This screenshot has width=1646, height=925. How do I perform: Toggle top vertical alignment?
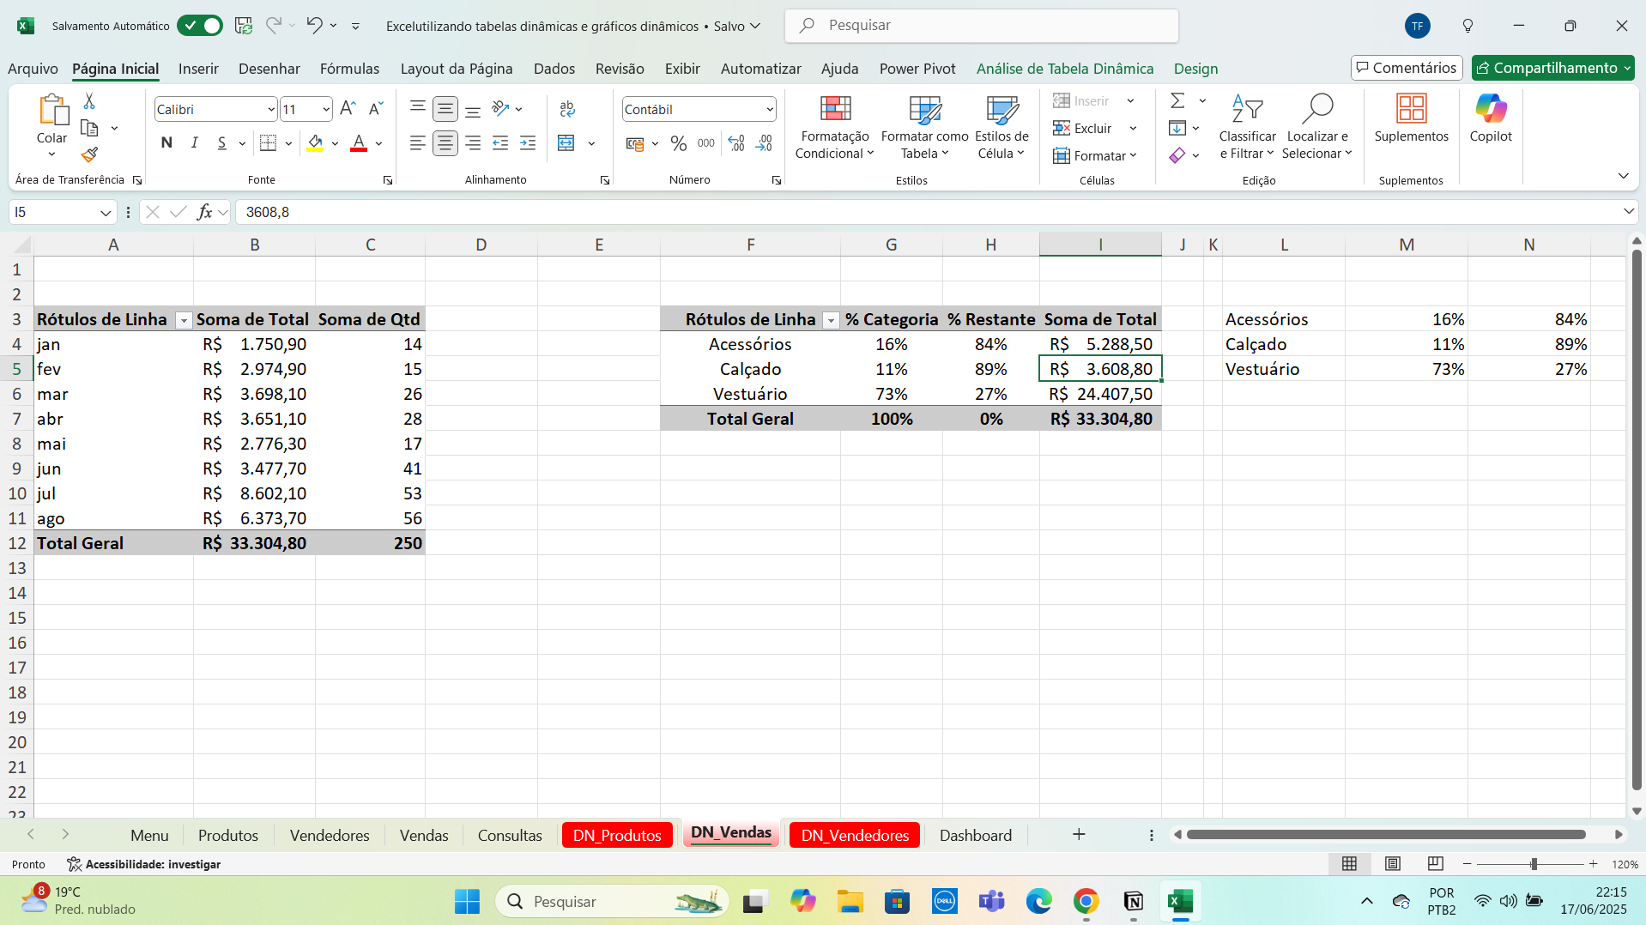(417, 107)
